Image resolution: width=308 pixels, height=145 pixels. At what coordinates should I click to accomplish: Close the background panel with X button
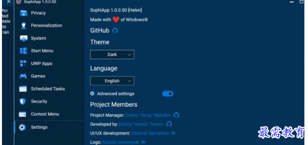pyautogui.click(x=8, y=2)
